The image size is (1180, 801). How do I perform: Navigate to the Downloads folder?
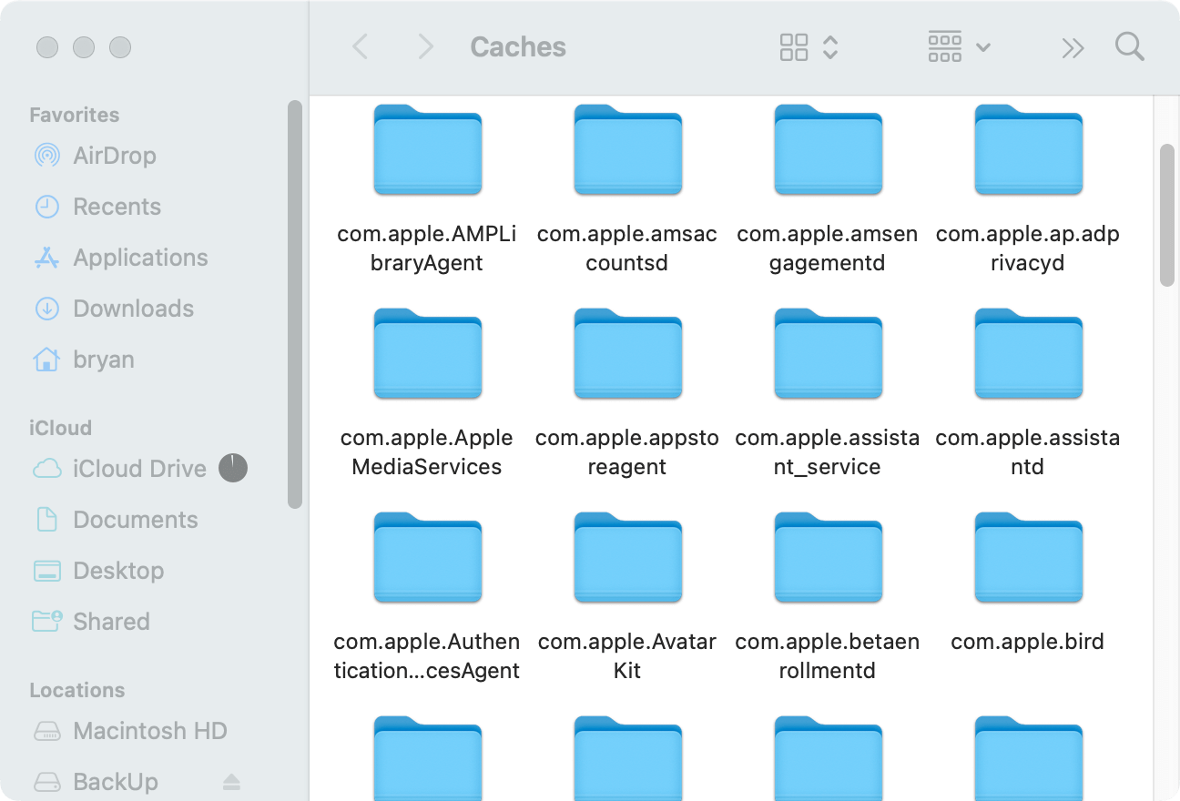click(133, 309)
